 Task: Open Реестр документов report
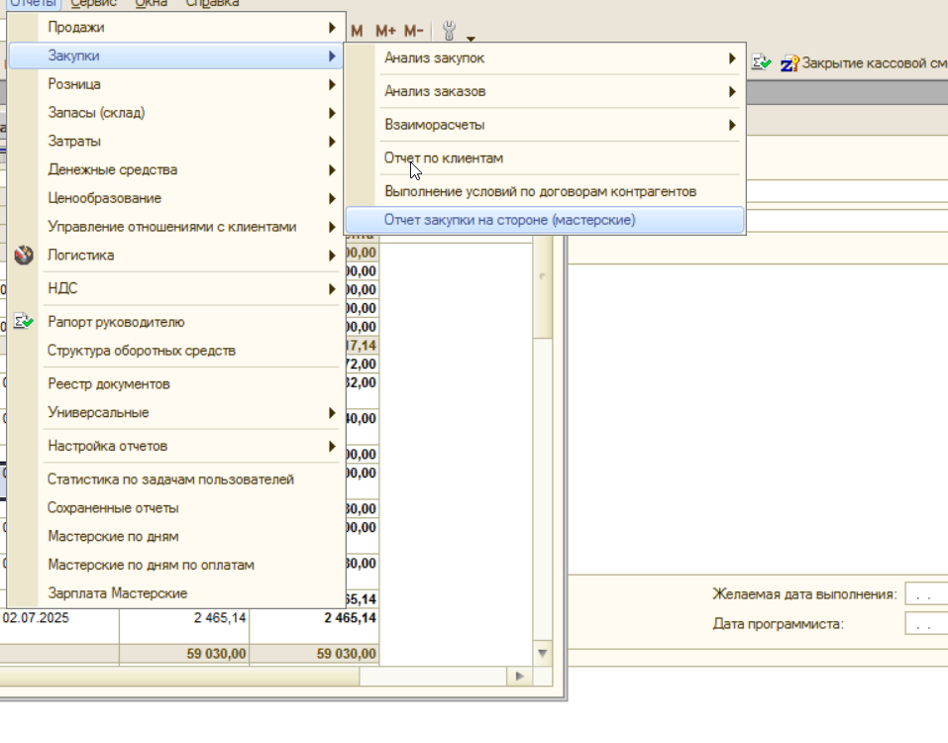tap(175, 384)
